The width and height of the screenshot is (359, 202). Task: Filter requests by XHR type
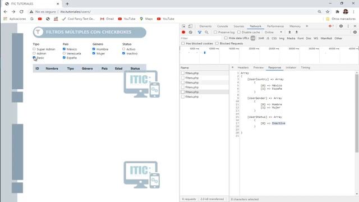point(261,38)
